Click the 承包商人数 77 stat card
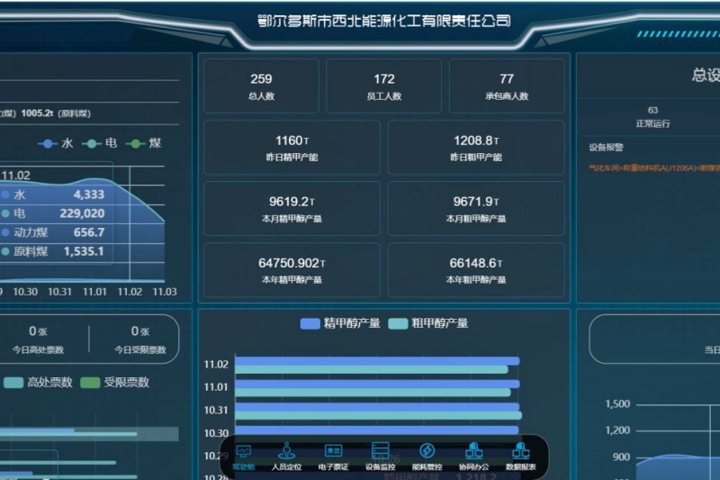The height and width of the screenshot is (480, 720). click(507, 86)
